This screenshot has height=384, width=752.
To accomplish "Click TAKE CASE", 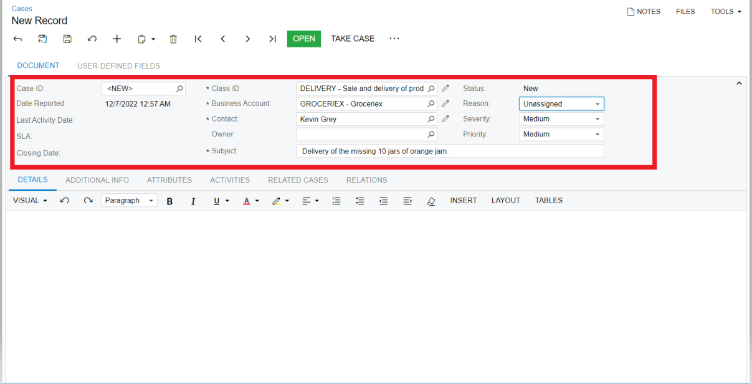I will (x=353, y=39).
